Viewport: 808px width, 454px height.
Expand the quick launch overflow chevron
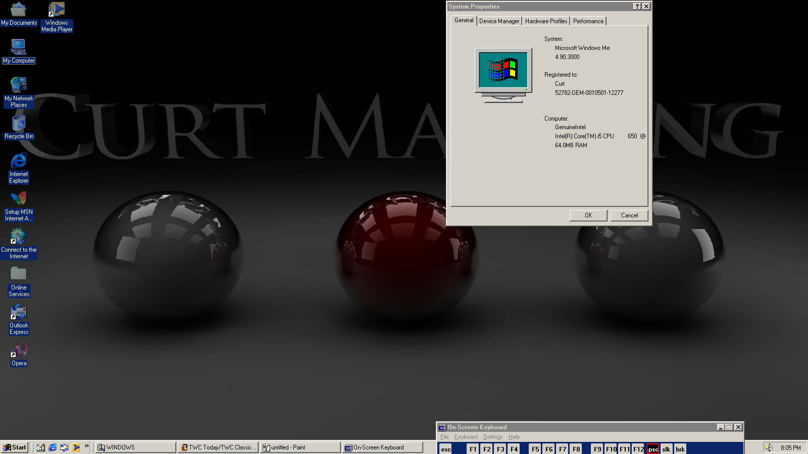pyautogui.click(x=87, y=446)
